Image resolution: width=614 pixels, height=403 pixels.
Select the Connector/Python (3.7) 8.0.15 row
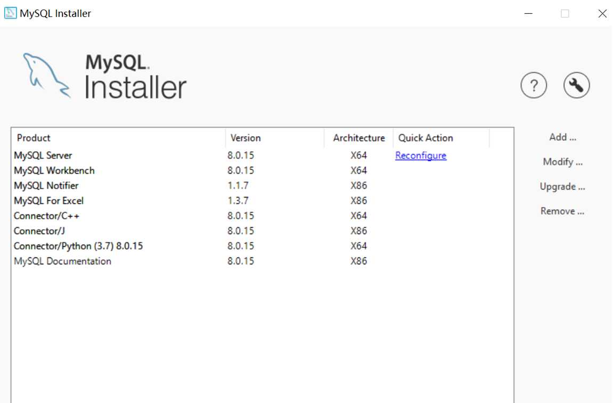(x=263, y=246)
